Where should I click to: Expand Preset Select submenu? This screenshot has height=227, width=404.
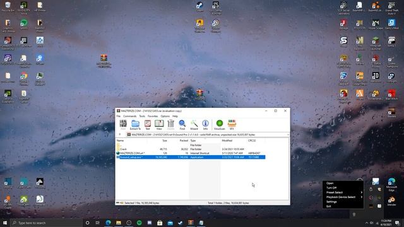coord(343,192)
